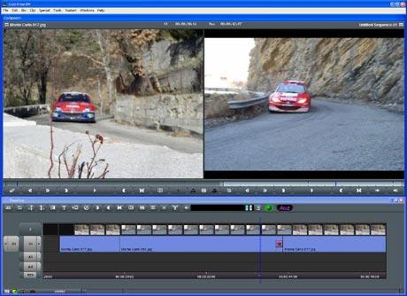Click the Toolset menu
The width and height of the screenshot is (407, 296).
(x=71, y=10)
